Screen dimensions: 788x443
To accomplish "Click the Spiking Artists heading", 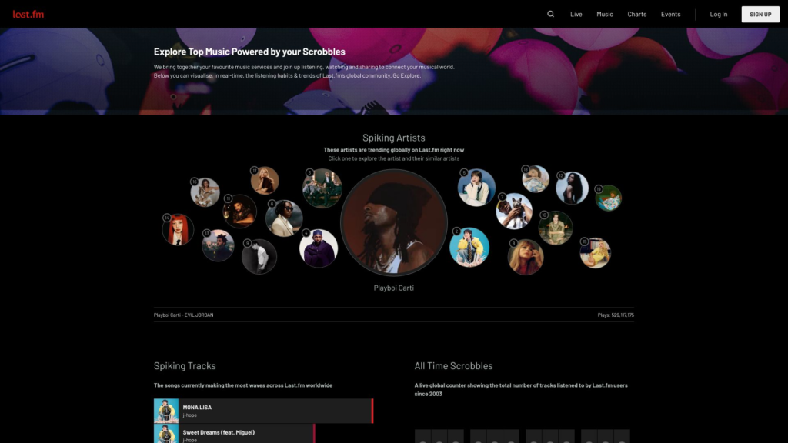I will click(393, 138).
